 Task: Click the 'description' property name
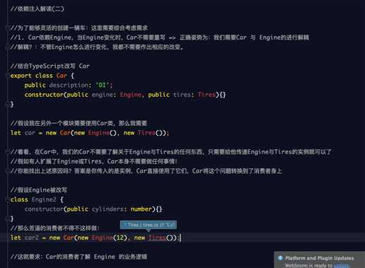(x=69, y=85)
